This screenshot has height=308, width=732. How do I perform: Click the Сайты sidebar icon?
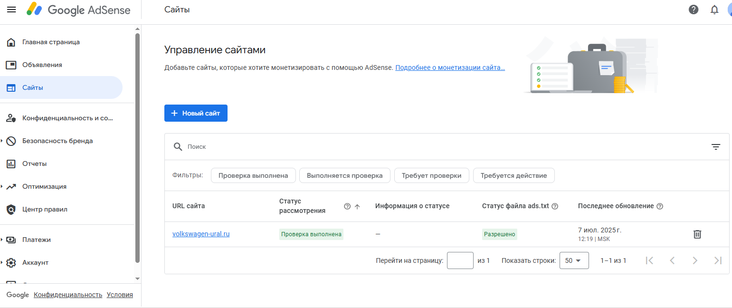tap(11, 87)
